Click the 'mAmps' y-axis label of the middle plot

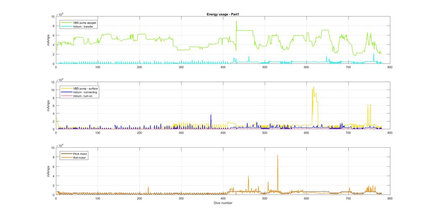49,106
